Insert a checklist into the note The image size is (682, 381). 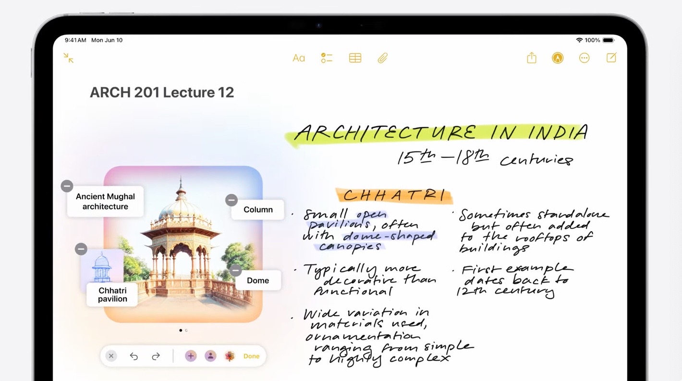(327, 58)
